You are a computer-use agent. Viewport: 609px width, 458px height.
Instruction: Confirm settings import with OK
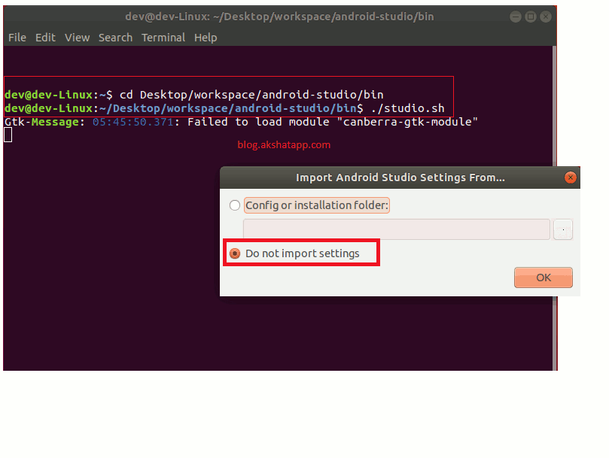[543, 277]
